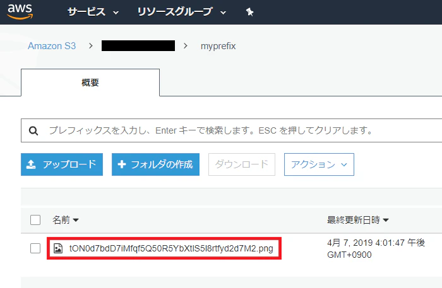Click the アップロード upload button
The image size is (442, 288).
point(62,164)
